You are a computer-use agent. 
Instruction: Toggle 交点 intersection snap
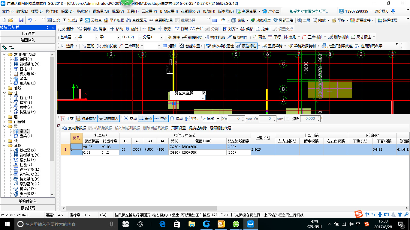[x=130, y=119]
